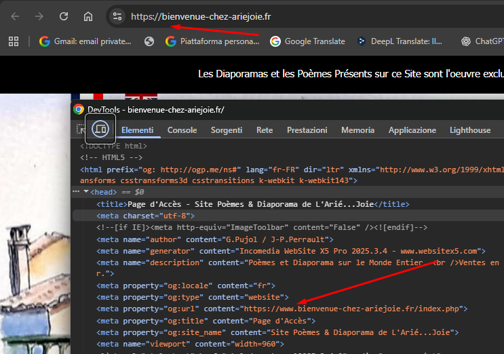Toggle the device toolbar in DevTools

click(100, 130)
